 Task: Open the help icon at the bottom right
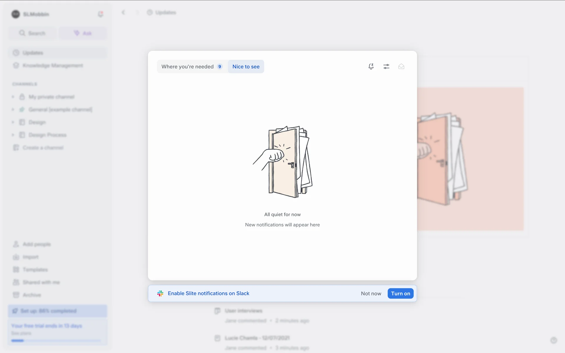554,340
